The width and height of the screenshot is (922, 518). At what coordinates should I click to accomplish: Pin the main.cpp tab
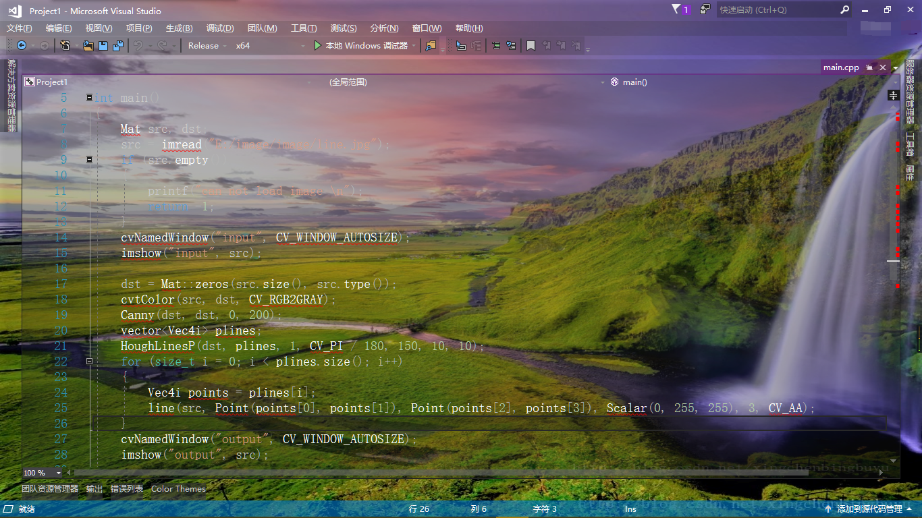[x=869, y=67]
